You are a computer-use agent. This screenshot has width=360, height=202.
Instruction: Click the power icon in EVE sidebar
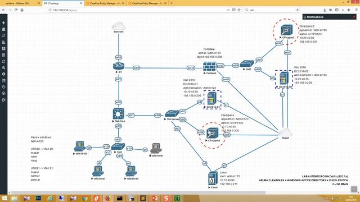coord(3,87)
